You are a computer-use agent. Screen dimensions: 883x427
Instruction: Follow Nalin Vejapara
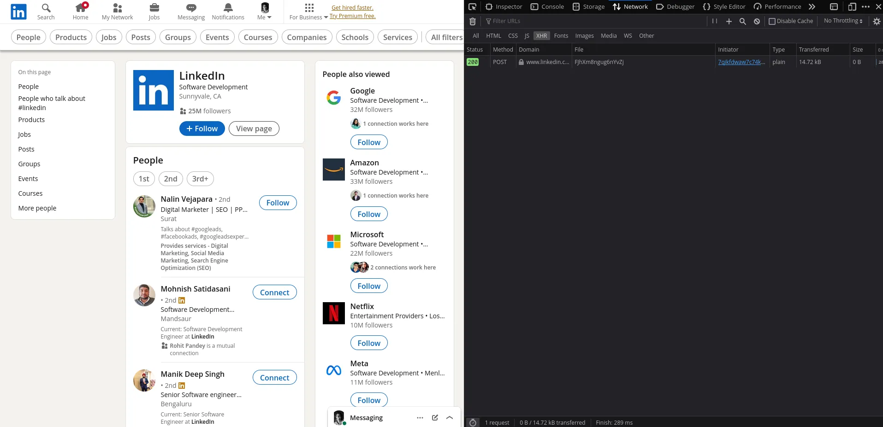tap(278, 203)
